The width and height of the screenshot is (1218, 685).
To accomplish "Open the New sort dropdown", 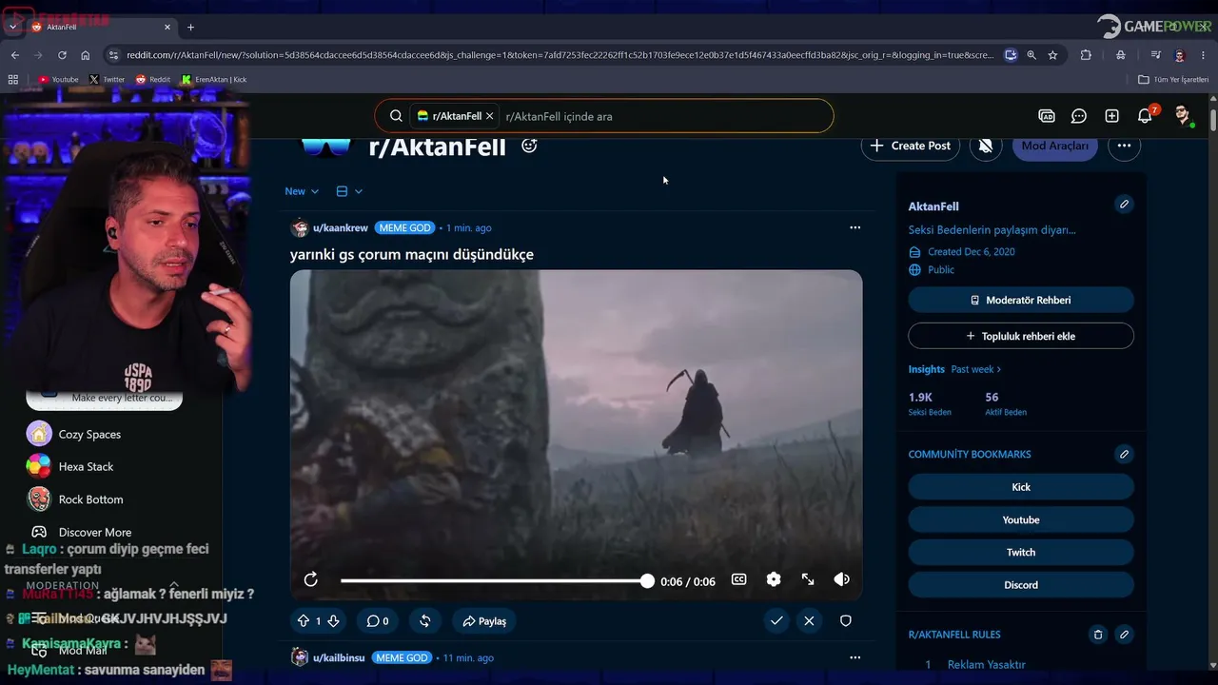I will coord(302,191).
